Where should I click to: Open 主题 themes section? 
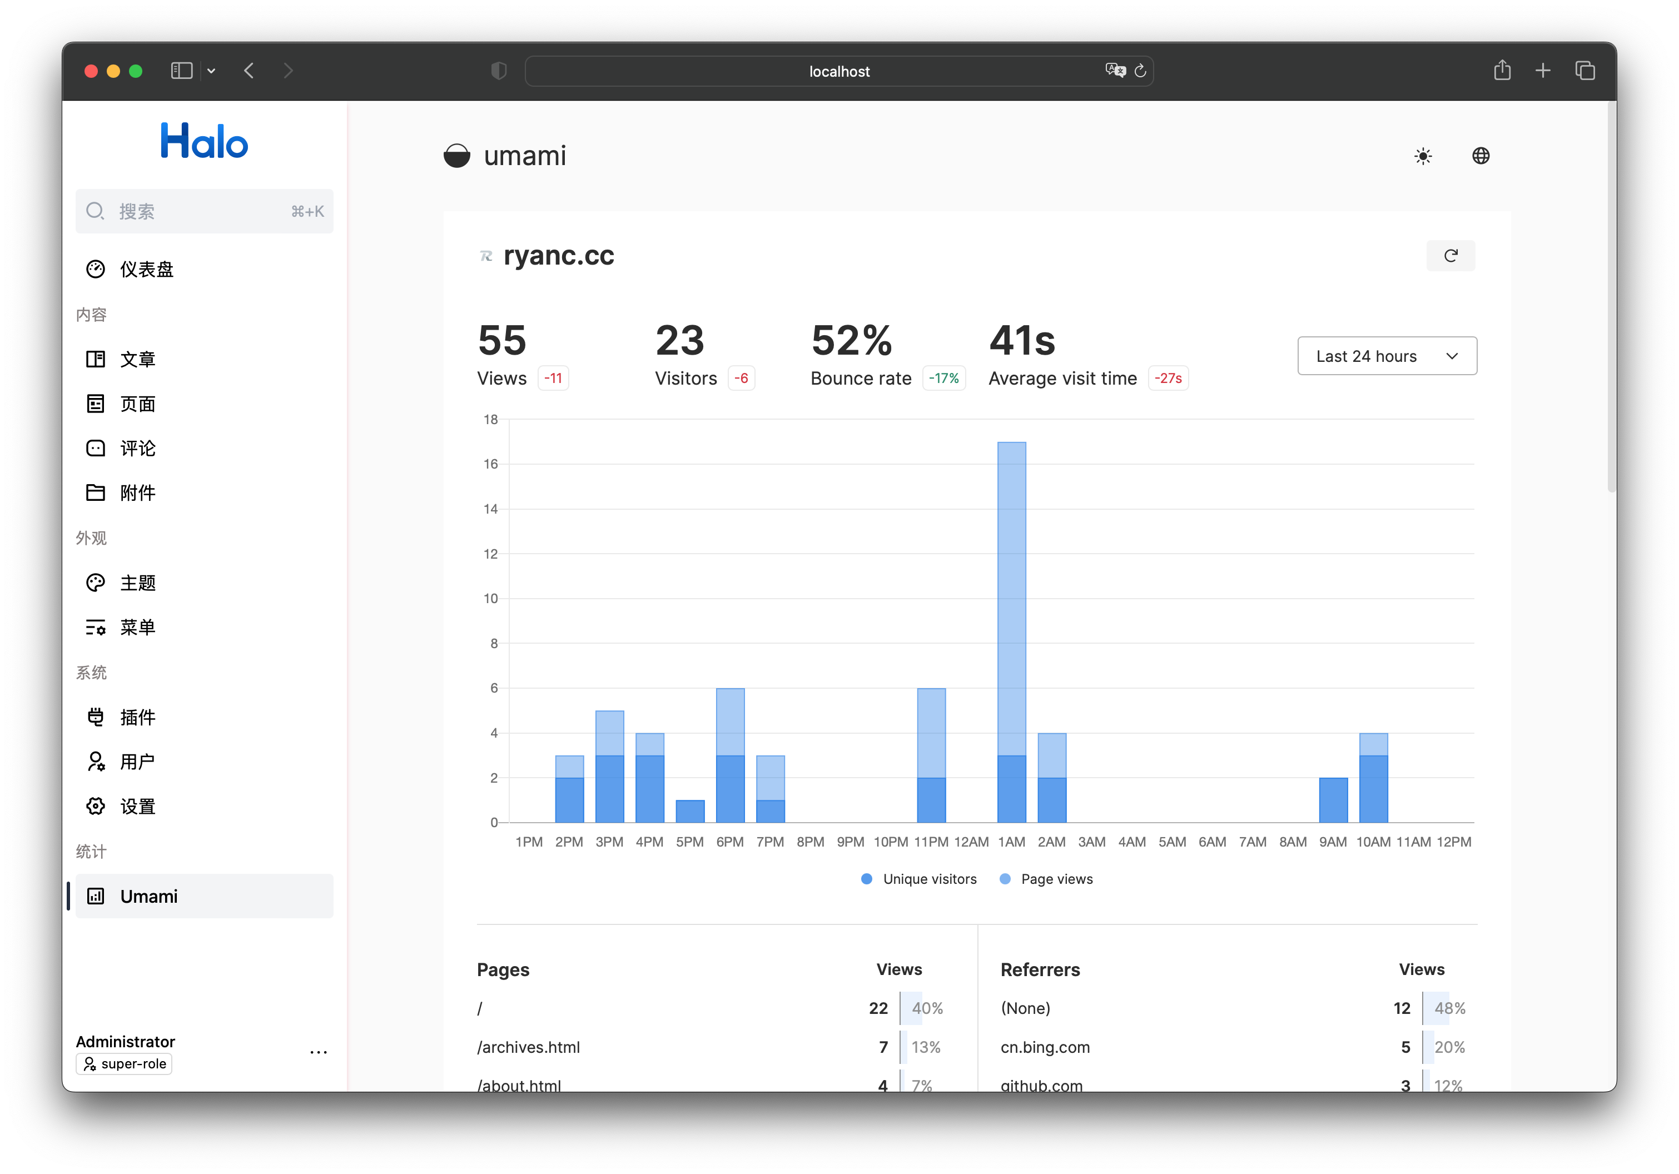pos(137,583)
